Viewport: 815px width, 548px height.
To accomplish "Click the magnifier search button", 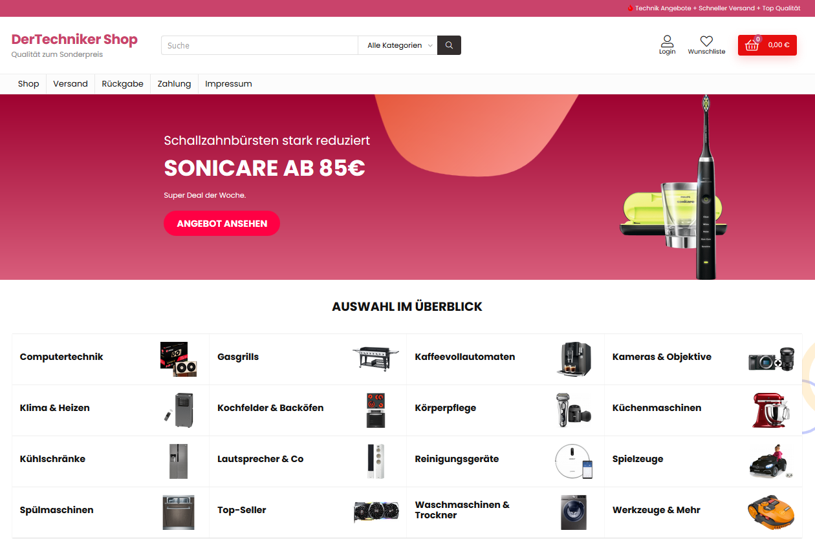I will [x=449, y=45].
